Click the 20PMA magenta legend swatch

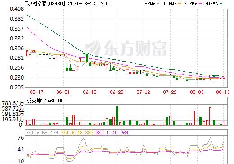coord(200,3)
